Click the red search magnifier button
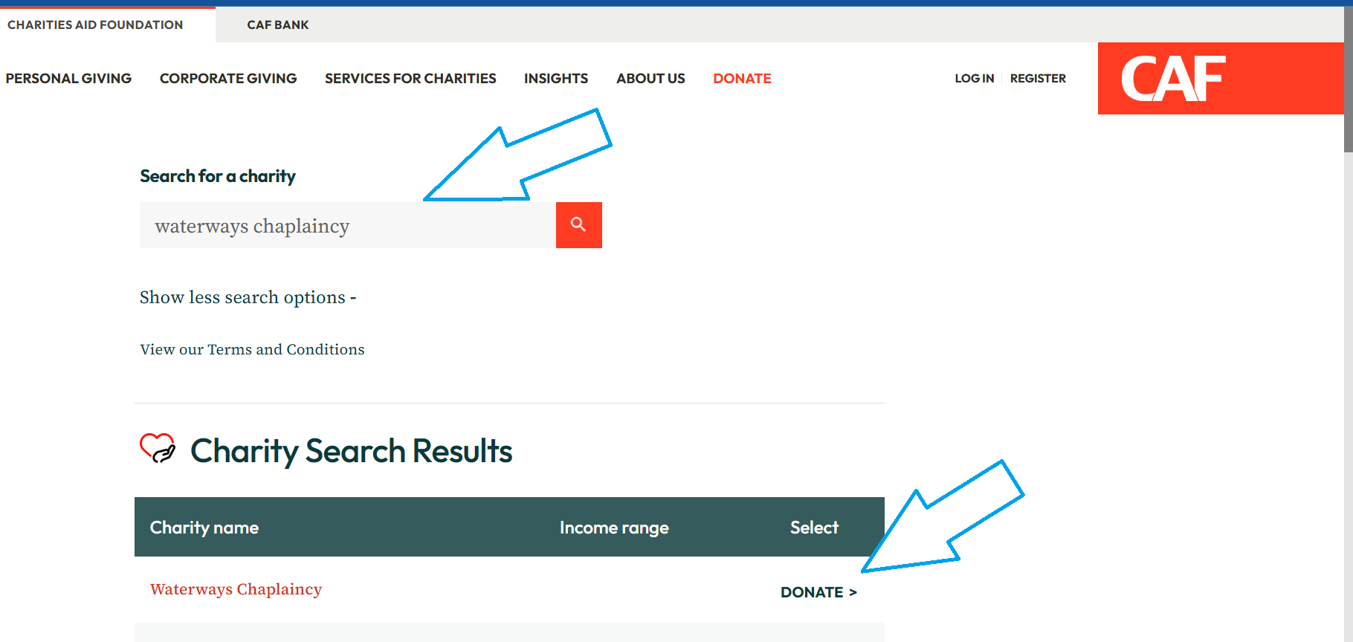 pyautogui.click(x=579, y=225)
